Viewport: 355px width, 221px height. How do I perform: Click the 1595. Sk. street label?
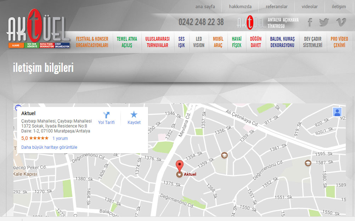[x=324, y=154]
